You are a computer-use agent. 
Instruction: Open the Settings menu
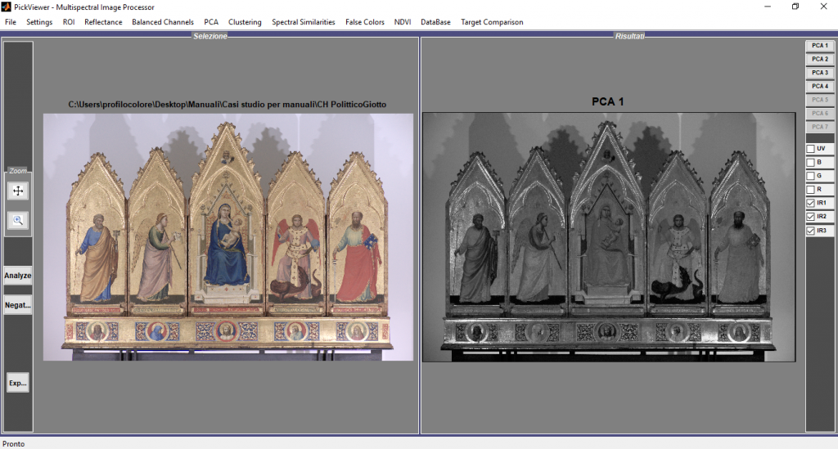click(39, 22)
